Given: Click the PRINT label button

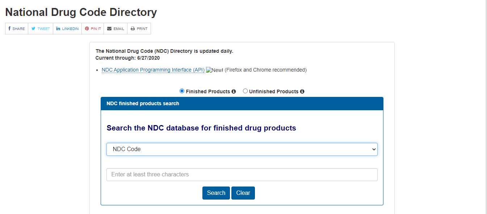Looking at the screenshot, I should coord(142,29).
